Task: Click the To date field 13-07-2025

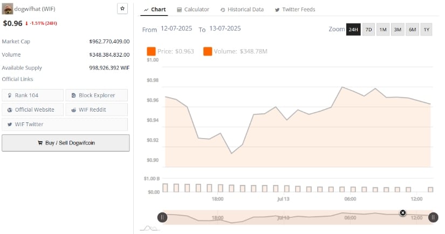Action: (225, 29)
